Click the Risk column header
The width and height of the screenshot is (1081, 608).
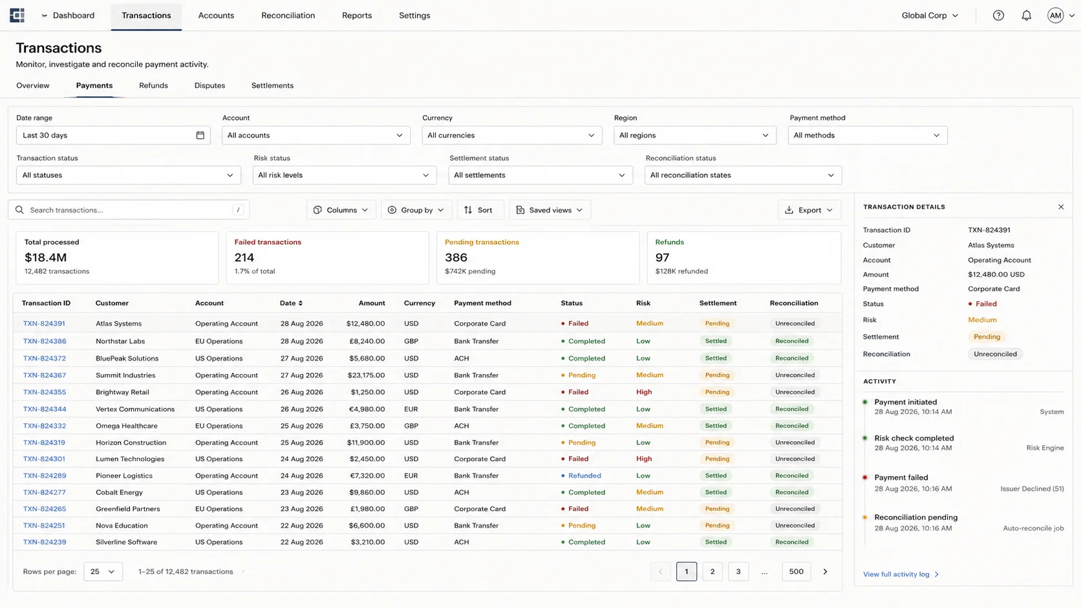point(643,303)
